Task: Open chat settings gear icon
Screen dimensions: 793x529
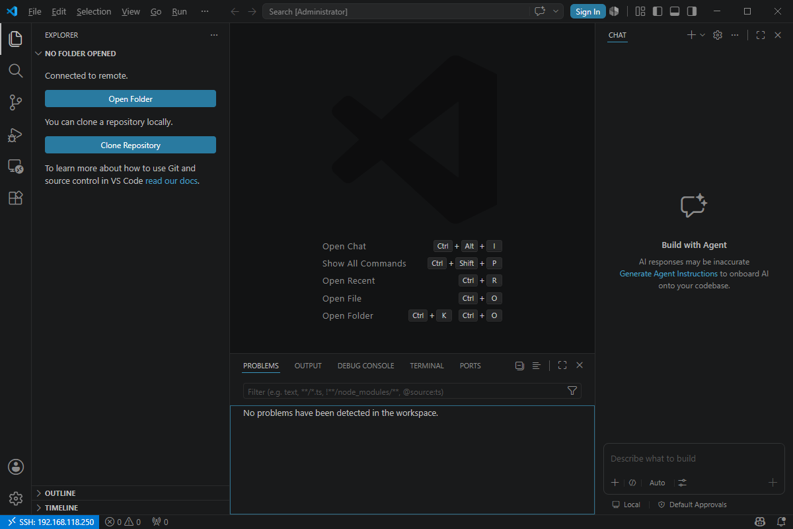Action: coord(718,35)
